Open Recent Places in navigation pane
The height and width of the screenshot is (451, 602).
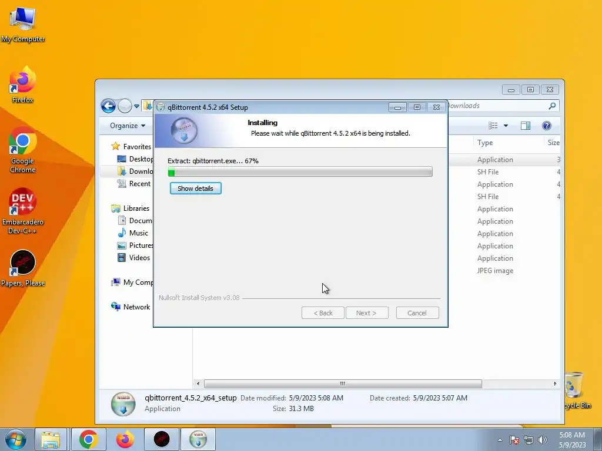(x=133, y=184)
